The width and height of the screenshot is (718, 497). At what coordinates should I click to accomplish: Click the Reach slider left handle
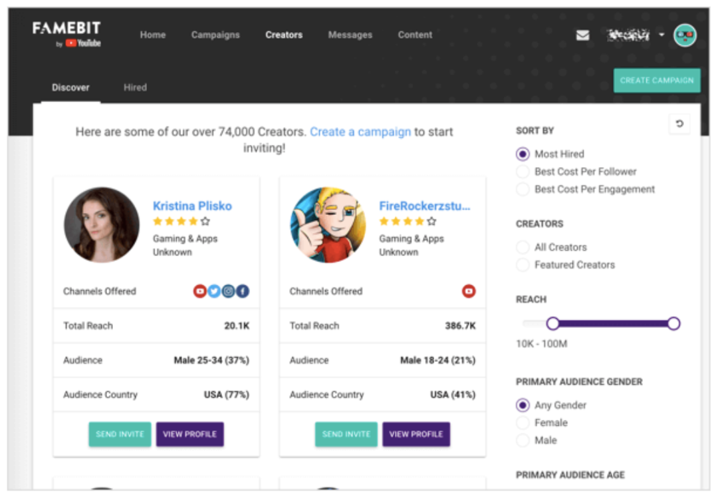point(552,324)
